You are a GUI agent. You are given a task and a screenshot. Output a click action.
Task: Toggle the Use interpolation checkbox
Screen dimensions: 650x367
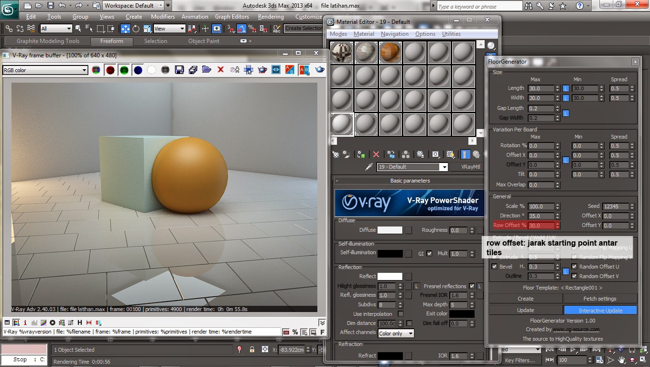(x=401, y=314)
